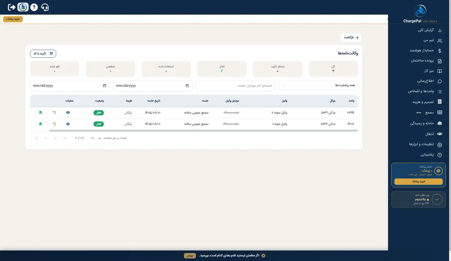Click the checkmark circle on plan card
451x261 pixels.
[437, 199]
